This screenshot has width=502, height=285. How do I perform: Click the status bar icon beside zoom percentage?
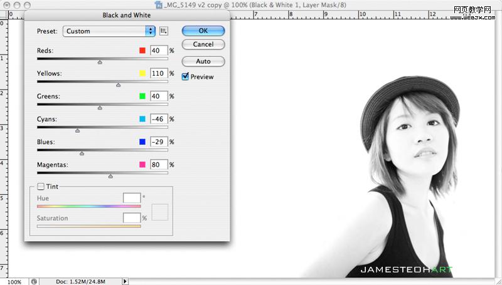(34, 282)
